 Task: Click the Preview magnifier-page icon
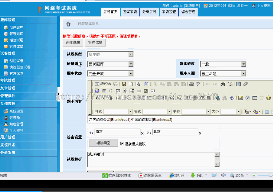click(138, 84)
